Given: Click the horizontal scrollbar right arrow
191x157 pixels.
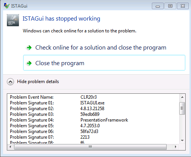Looking at the screenshot, I should pos(175,147).
